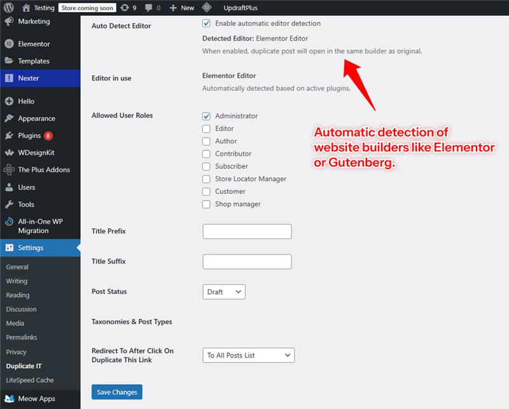Go to General settings submenu
Screen dimensions: 509x409
coord(17,267)
